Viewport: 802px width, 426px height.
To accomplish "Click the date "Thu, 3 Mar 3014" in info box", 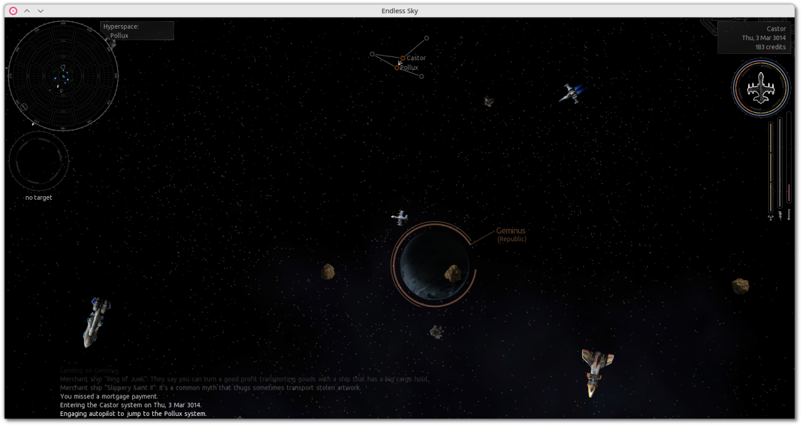I will coord(764,38).
